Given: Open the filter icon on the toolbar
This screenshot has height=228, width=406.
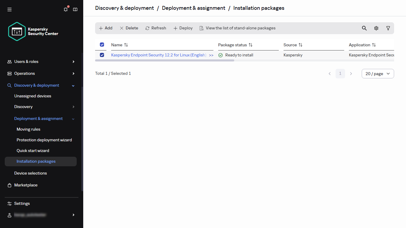Looking at the screenshot, I should (388, 28).
